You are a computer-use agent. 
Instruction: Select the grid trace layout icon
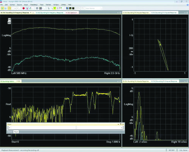41,8
